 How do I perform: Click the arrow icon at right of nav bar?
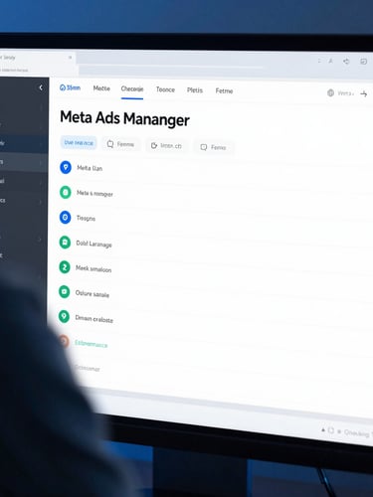pos(364,94)
